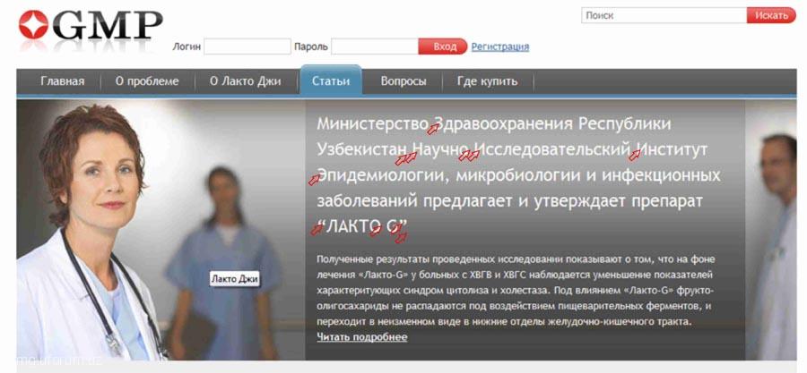Click the red arrow before Эпидемиологии
The width and height of the screenshot is (807, 373).
[314, 180]
